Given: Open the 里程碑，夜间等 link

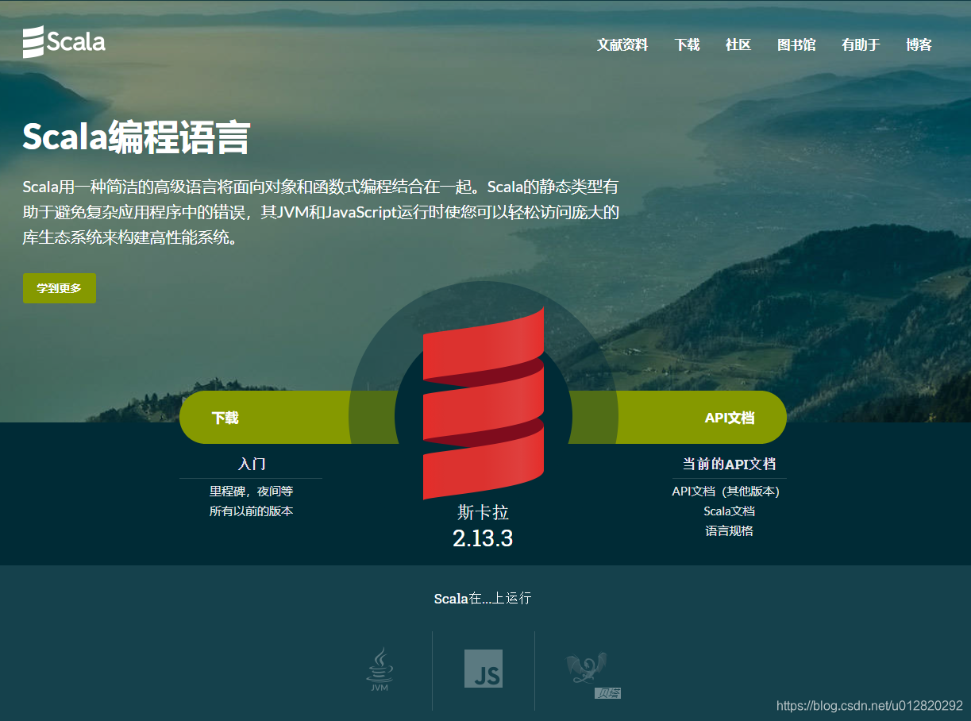Looking at the screenshot, I should [252, 492].
